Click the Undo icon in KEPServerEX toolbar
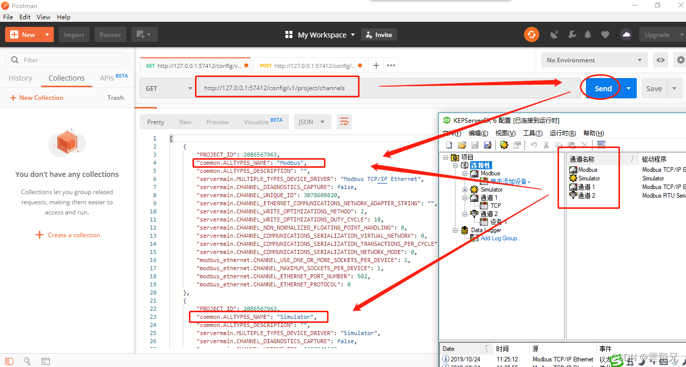 click(534, 145)
